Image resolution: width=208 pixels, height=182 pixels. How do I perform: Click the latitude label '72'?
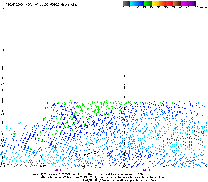2,140
